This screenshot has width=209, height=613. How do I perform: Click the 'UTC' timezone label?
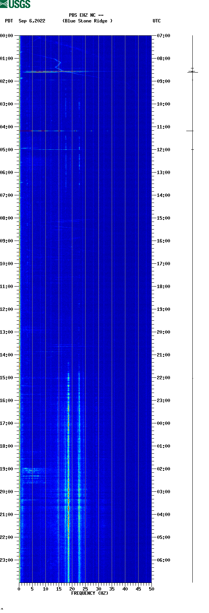pyautogui.click(x=157, y=21)
